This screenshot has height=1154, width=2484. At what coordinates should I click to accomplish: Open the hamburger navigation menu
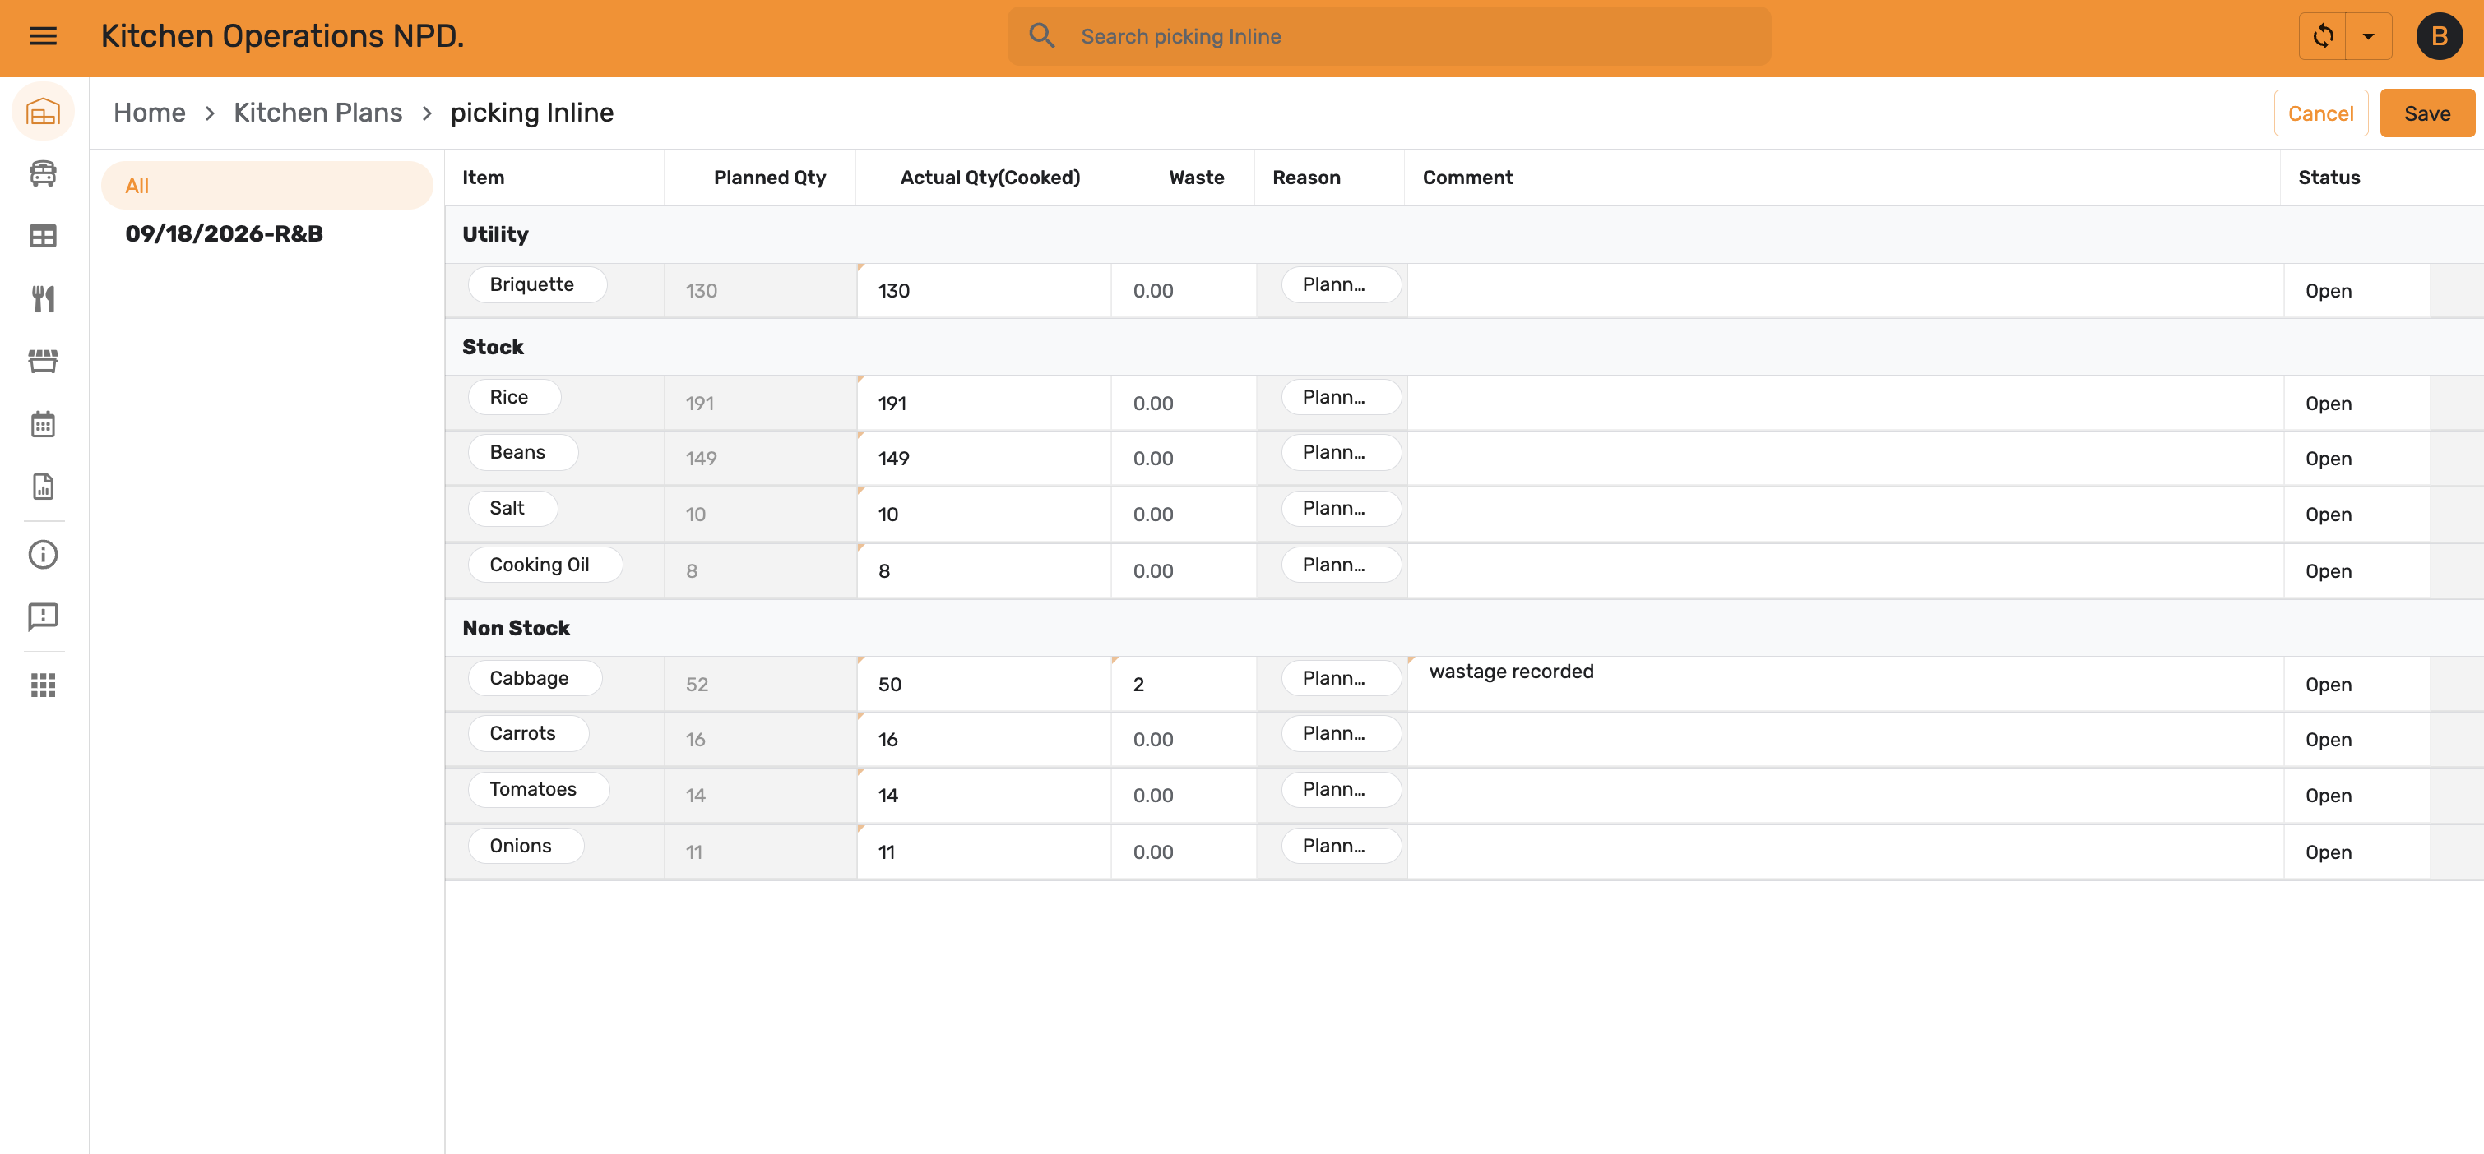(x=44, y=37)
